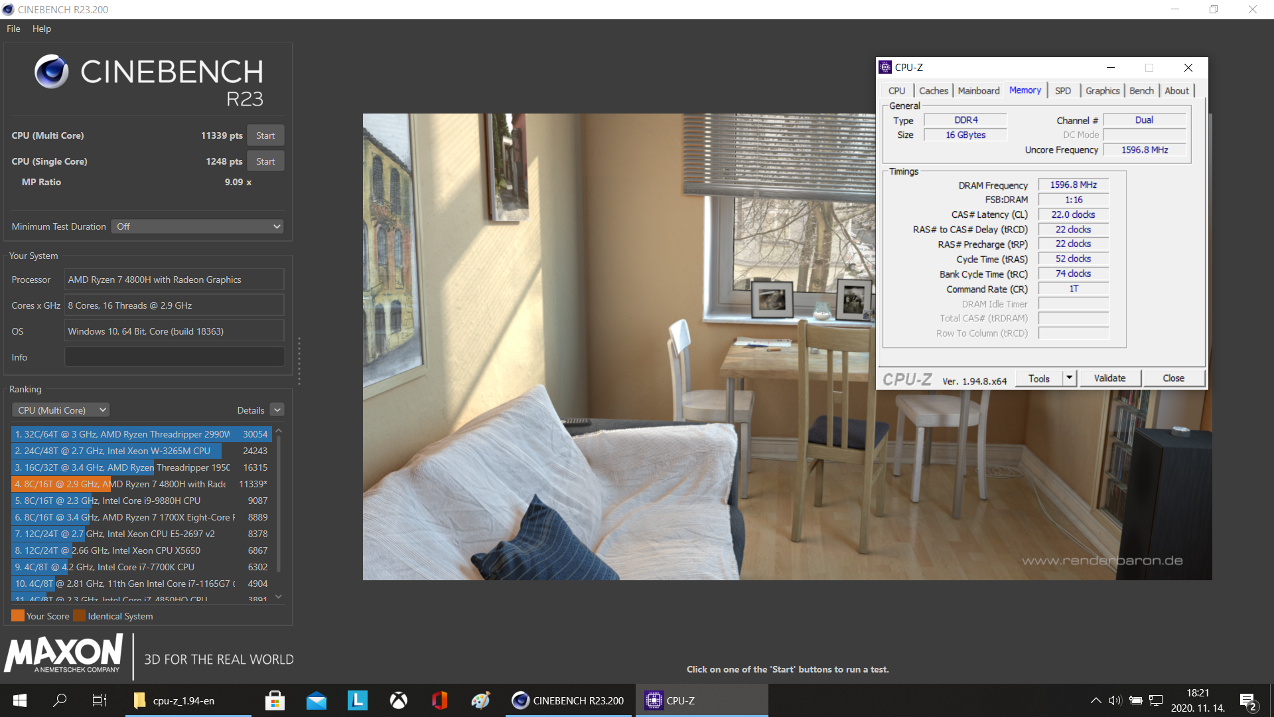Launch Office from the taskbar
1274x717 pixels.
[x=439, y=700]
